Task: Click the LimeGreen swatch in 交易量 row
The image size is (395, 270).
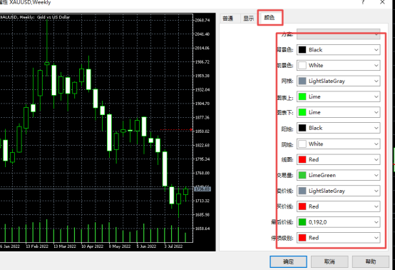Action: pos(302,175)
